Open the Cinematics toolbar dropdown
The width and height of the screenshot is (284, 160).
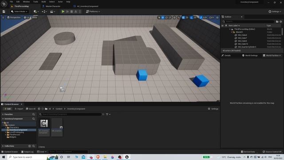tap(52, 12)
